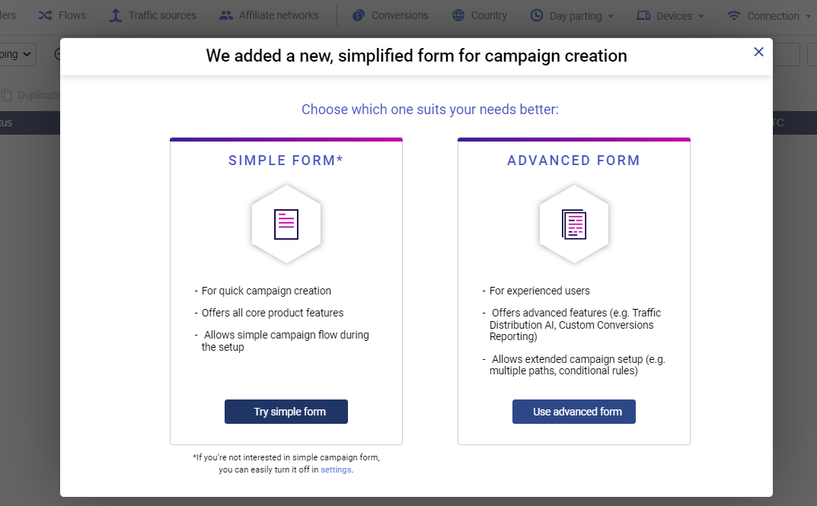Click the Day parting clock icon
817x506 pixels.
coord(537,15)
